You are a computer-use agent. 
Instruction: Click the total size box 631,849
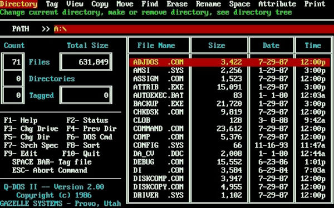(x=86, y=62)
